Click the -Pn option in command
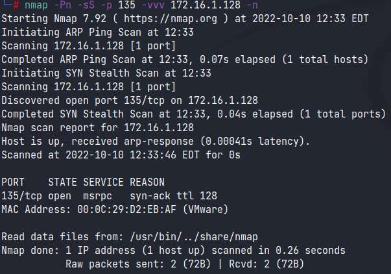Image resolution: width=391 pixels, height=274 pixels. coord(63,5)
